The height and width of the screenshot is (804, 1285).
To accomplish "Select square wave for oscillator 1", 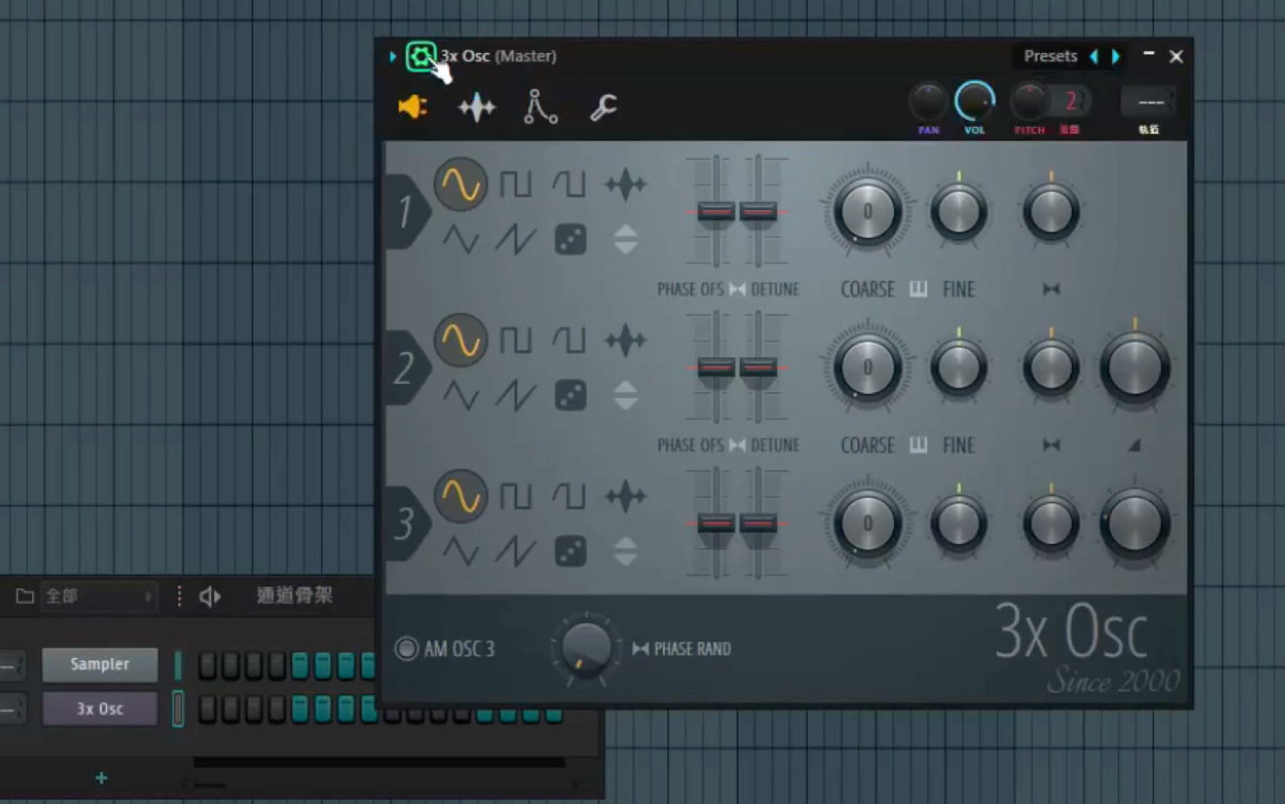I will 515,184.
